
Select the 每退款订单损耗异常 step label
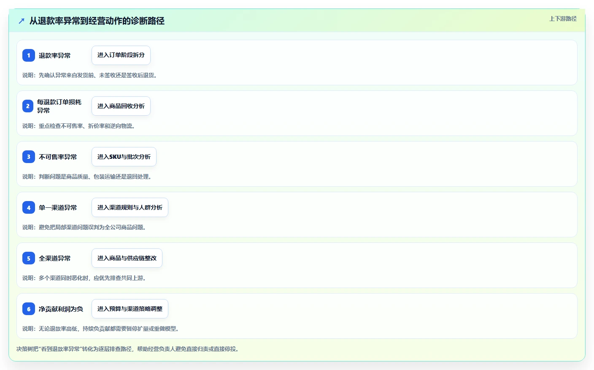[59, 106]
